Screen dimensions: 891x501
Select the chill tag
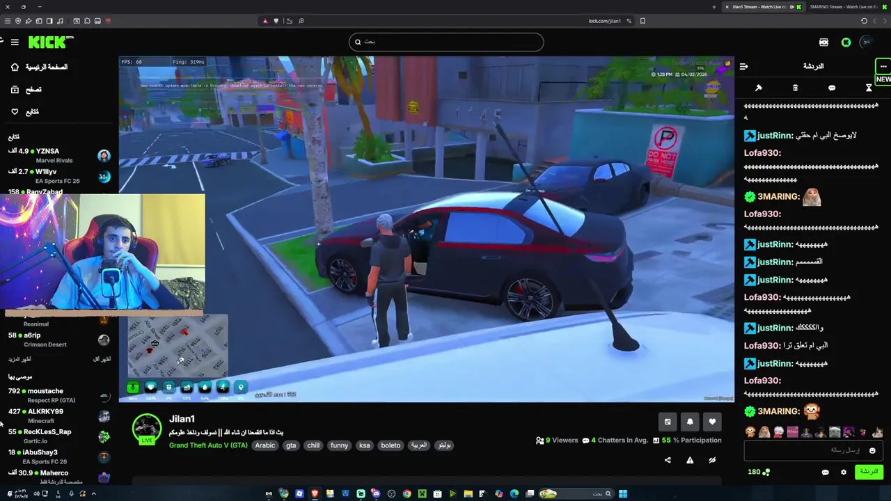(313, 445)
